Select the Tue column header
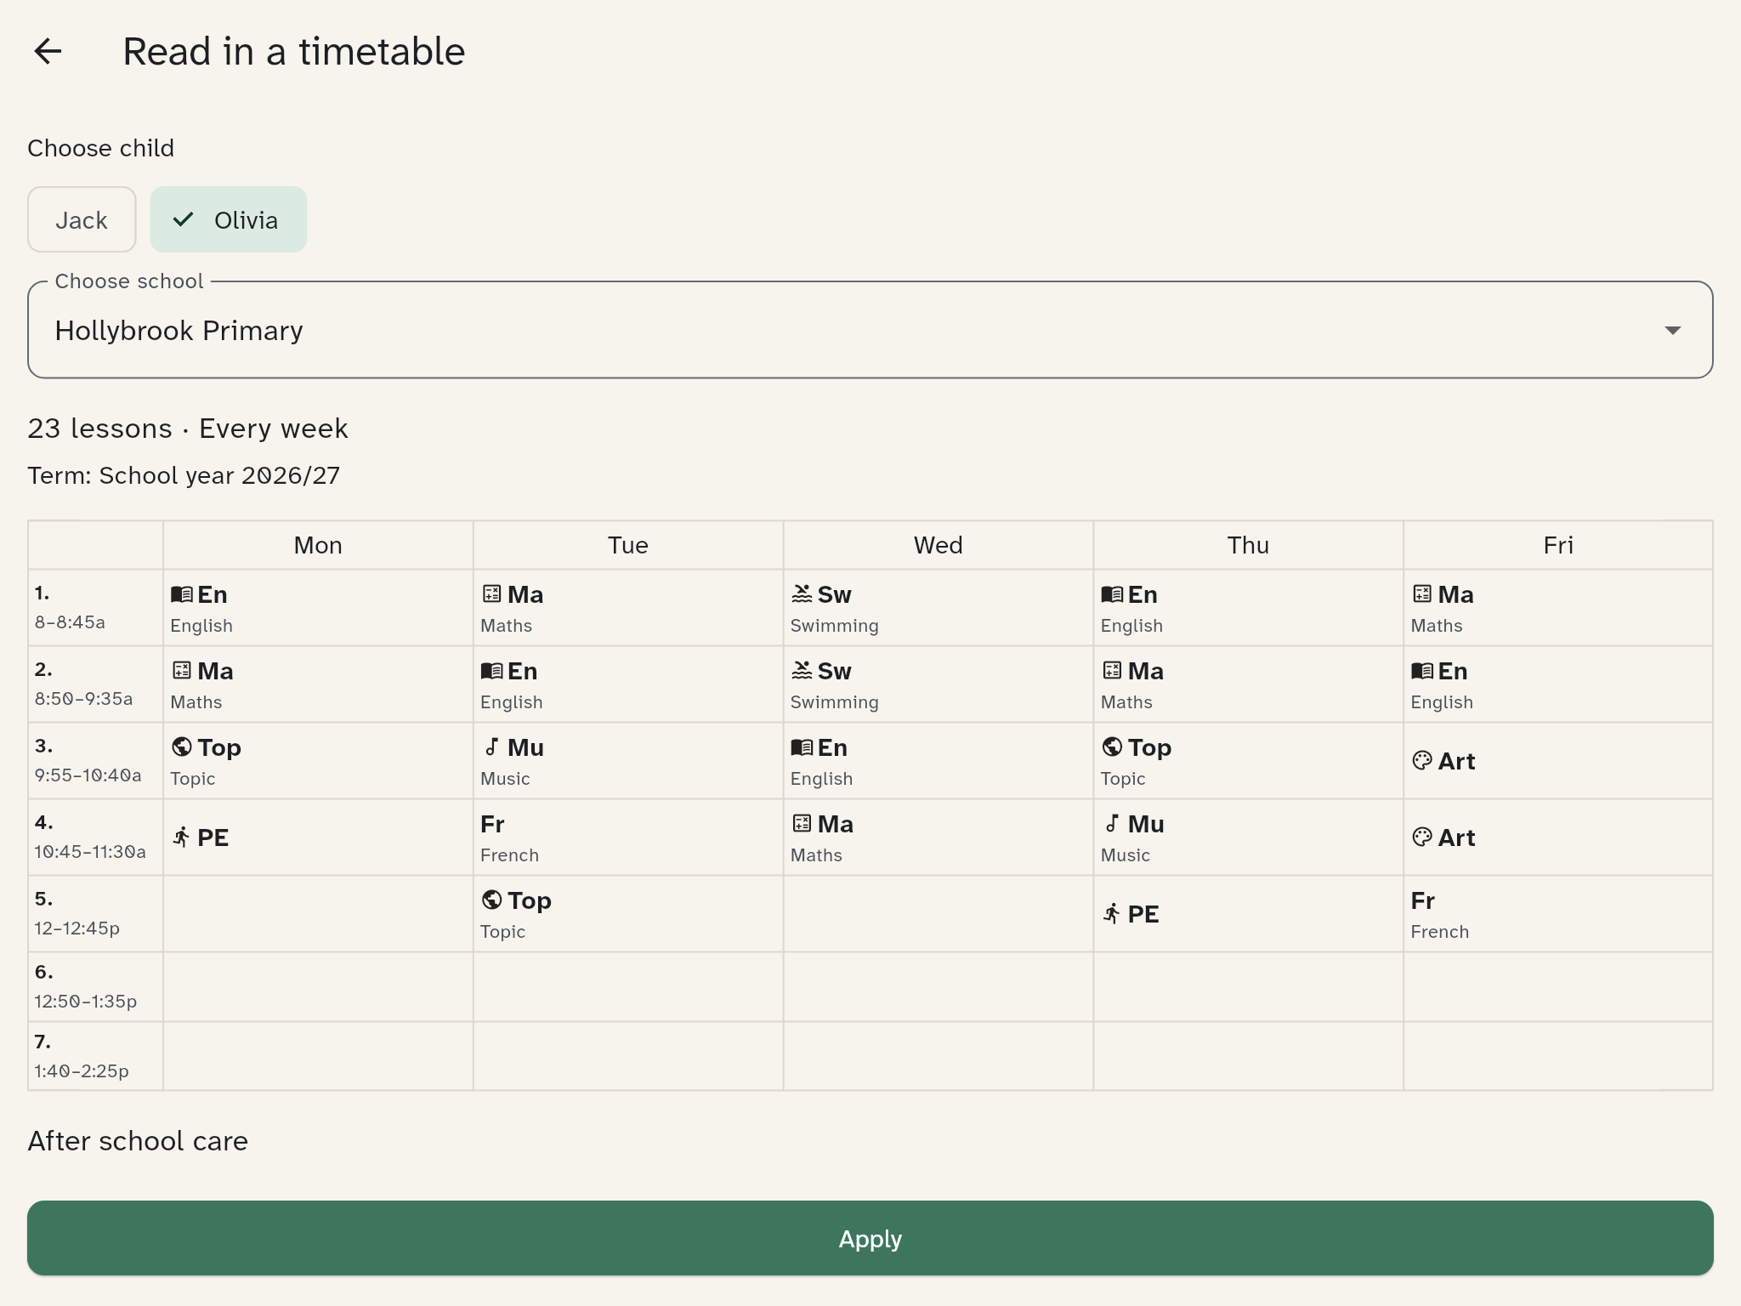The width and height of the screenshot is (1741, 1306). (628, 545)
